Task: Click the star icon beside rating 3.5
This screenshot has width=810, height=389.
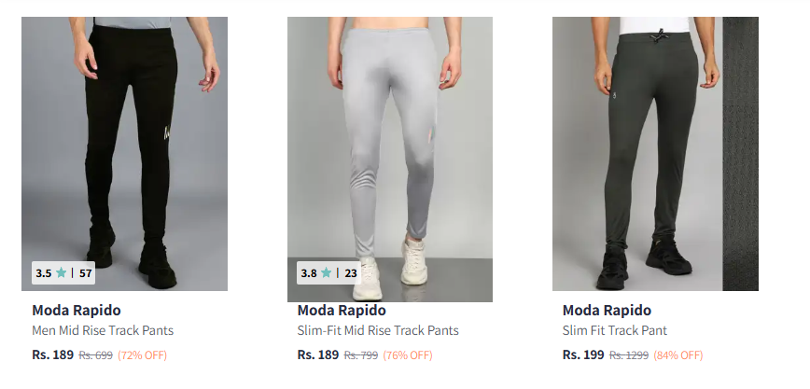Action: pos(61,272)
